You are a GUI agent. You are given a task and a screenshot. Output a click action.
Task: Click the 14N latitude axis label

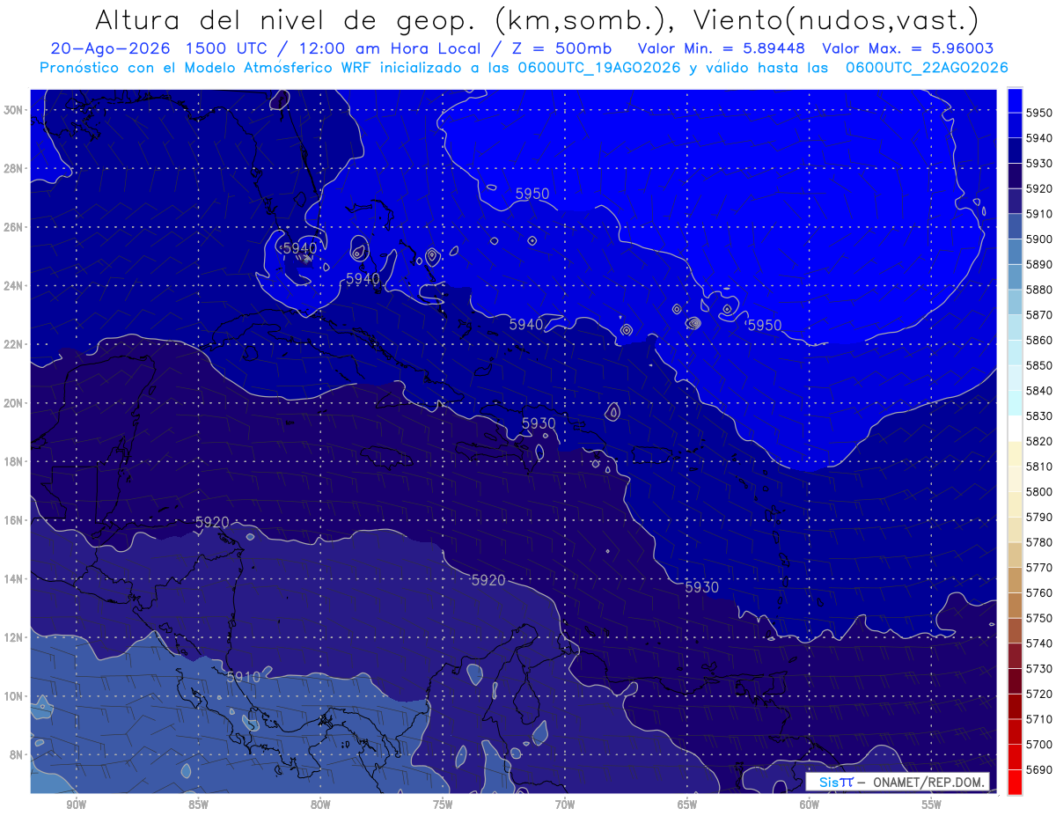tap(15, 579)
